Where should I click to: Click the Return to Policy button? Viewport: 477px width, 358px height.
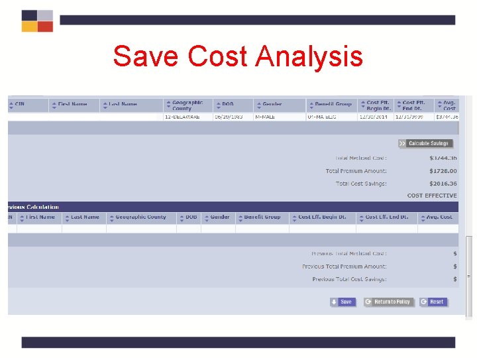388,302
